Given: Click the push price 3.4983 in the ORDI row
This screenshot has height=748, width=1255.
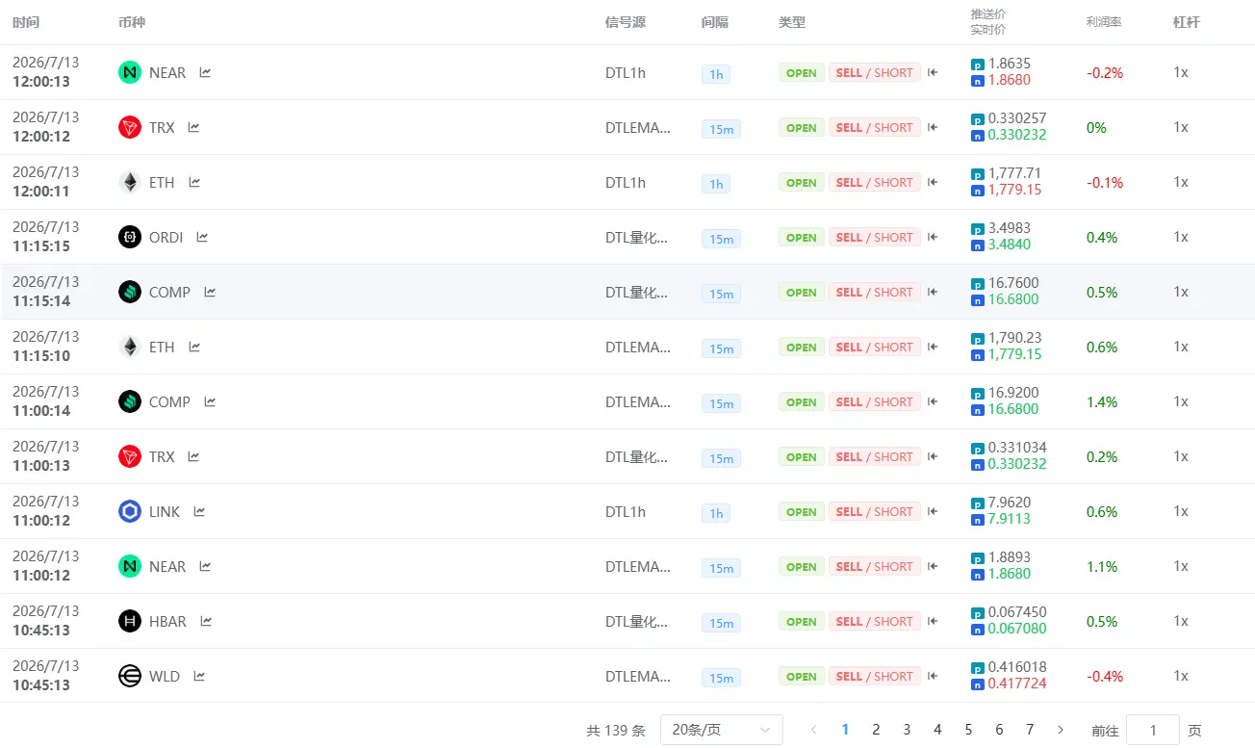Looking at the screenshot, I should point(1010,228).
